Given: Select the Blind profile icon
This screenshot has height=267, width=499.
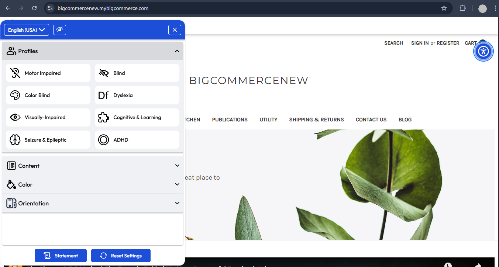Looking at the screenshot, I should coord(103,73).
